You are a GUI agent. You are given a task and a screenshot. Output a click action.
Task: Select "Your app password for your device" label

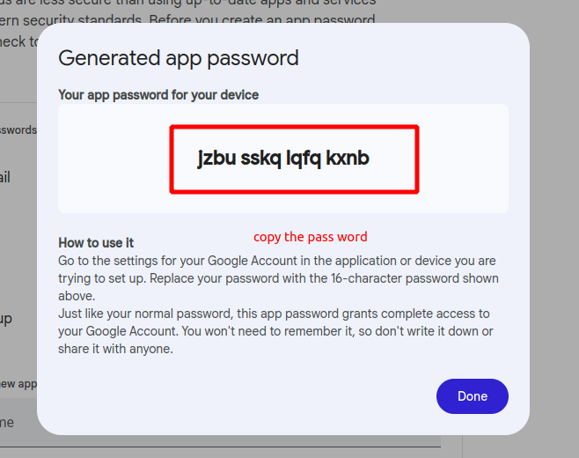tap(158, 94)
